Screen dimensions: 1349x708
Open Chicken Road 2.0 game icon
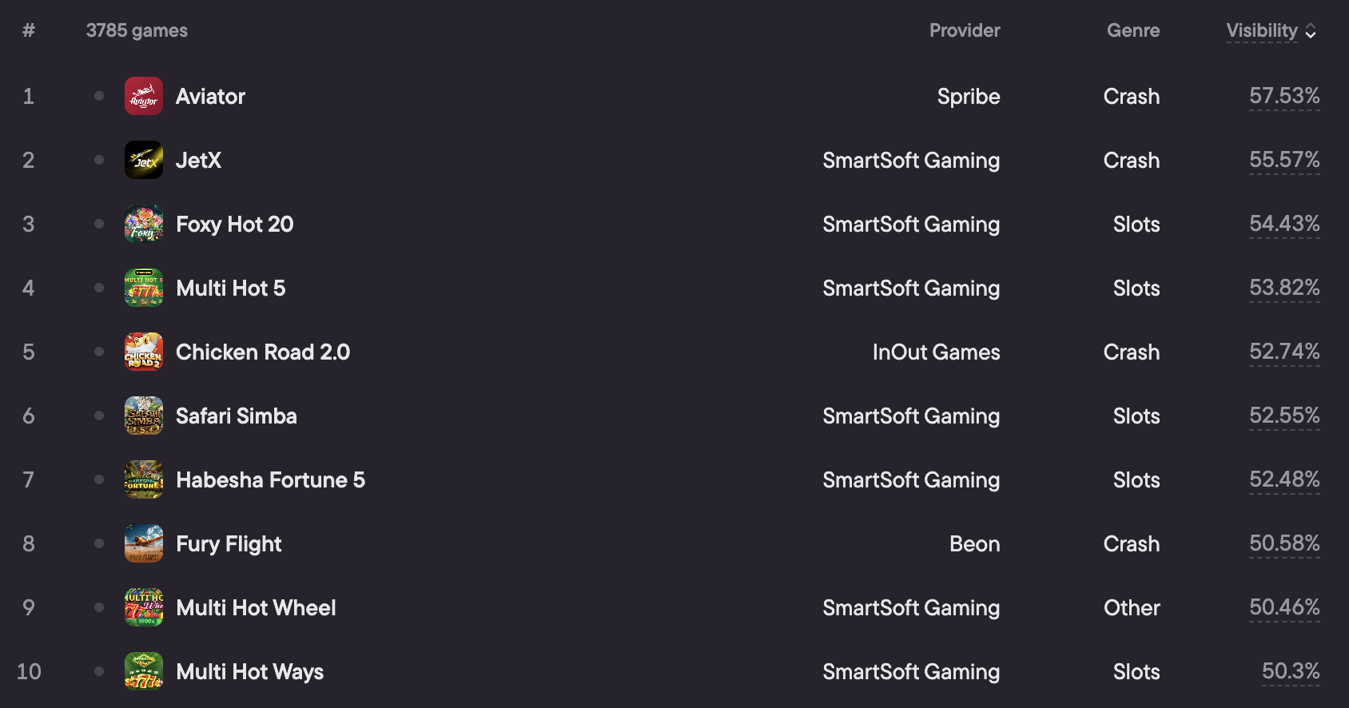click(x=144, y=352)
